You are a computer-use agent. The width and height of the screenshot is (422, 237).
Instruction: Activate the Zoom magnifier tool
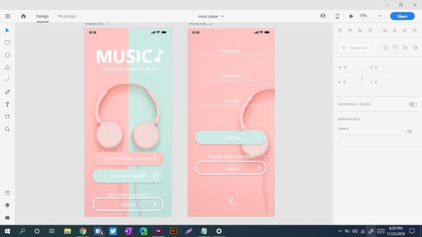point(7,129)
